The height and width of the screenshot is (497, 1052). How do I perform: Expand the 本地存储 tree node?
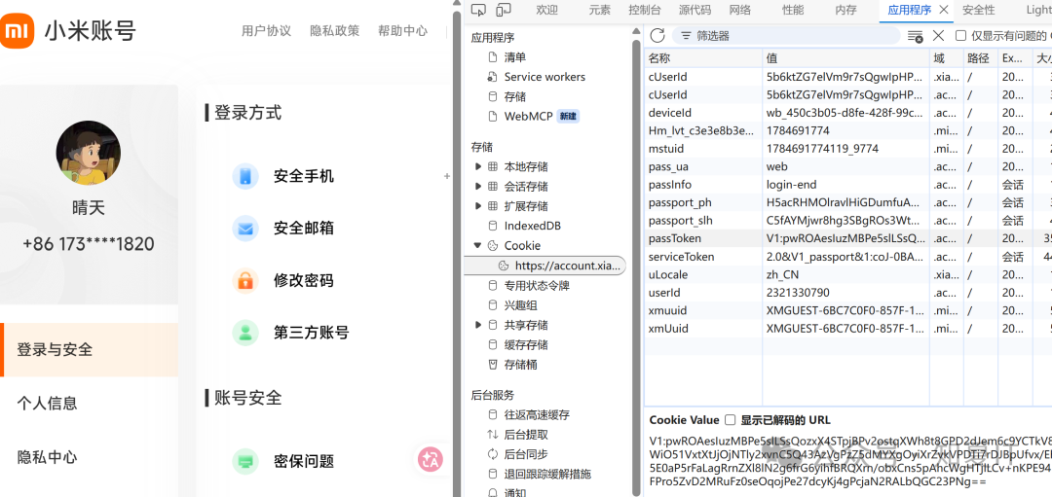(x=478, y=166)
